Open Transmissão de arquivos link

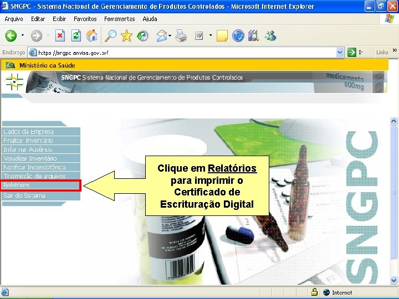(x=41, y=176)
